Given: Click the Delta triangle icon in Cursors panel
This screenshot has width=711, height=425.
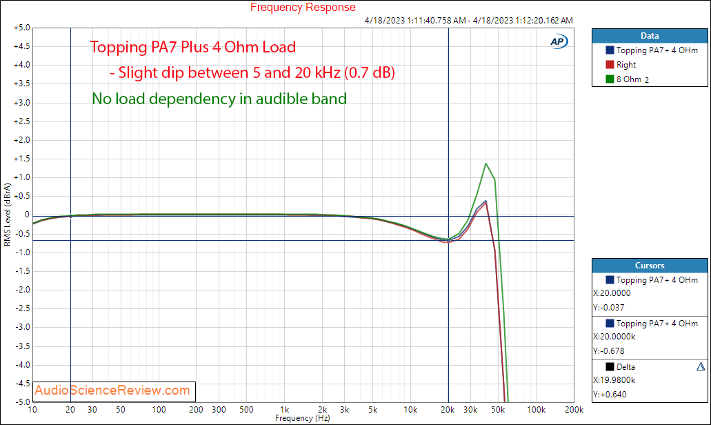Looking at the screenshot, I should pos(701,366).
